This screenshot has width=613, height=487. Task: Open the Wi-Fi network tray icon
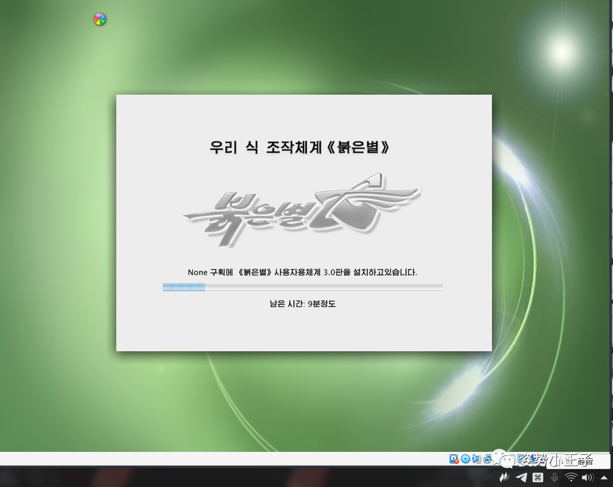pyautogui.click(x=571, y=477)
